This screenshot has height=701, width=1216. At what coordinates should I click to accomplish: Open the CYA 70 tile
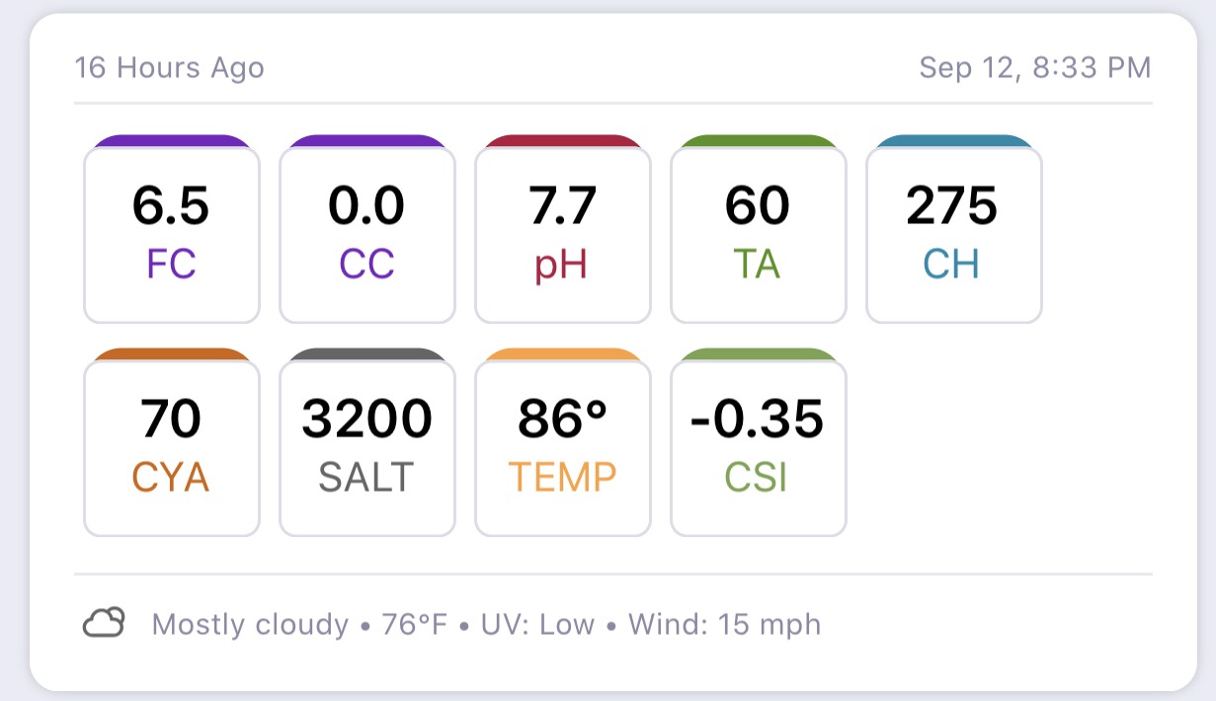[x=172, y=447]
